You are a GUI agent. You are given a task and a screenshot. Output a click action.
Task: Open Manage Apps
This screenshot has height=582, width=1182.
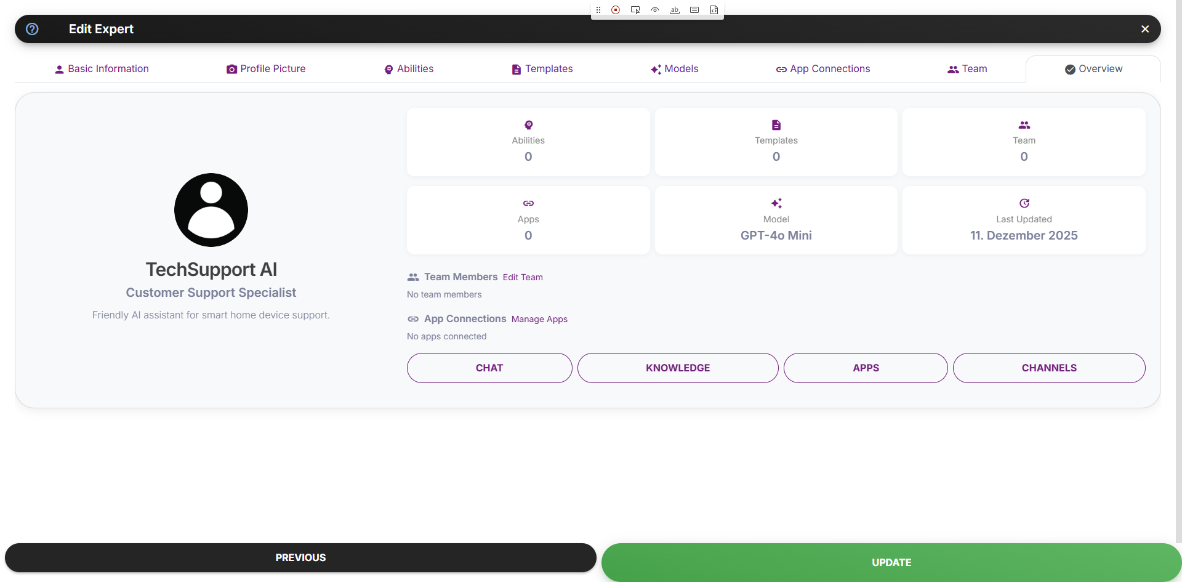pyautogui.click(x=539, y=319)
